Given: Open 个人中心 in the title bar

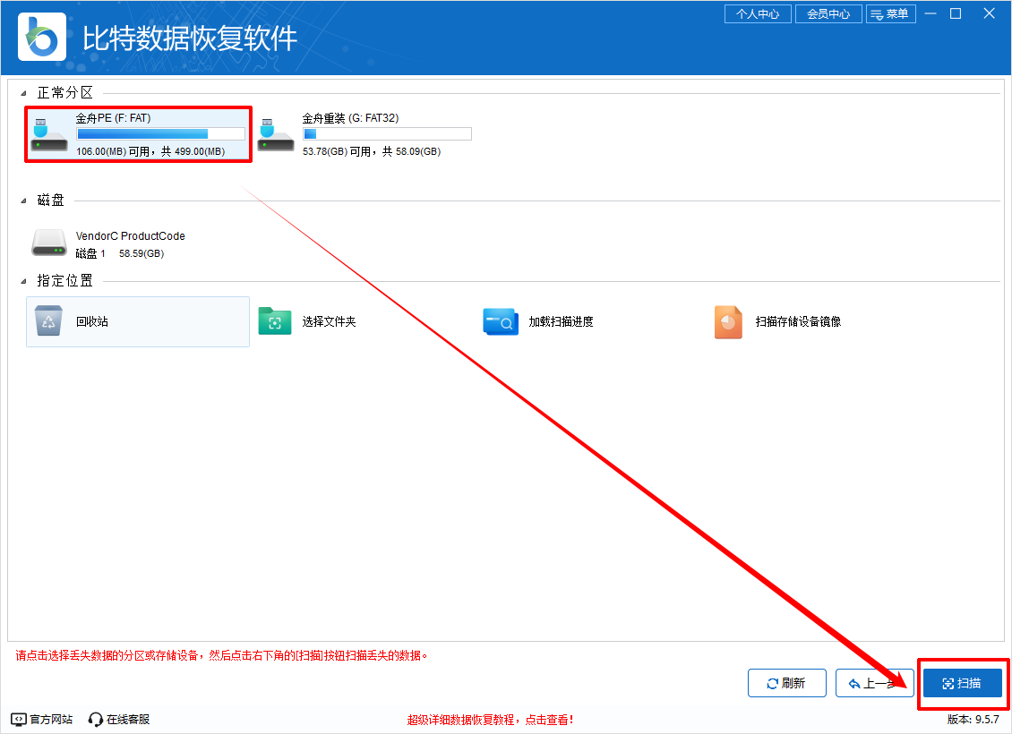Looking at the screenshot, I should coord(758,13).
